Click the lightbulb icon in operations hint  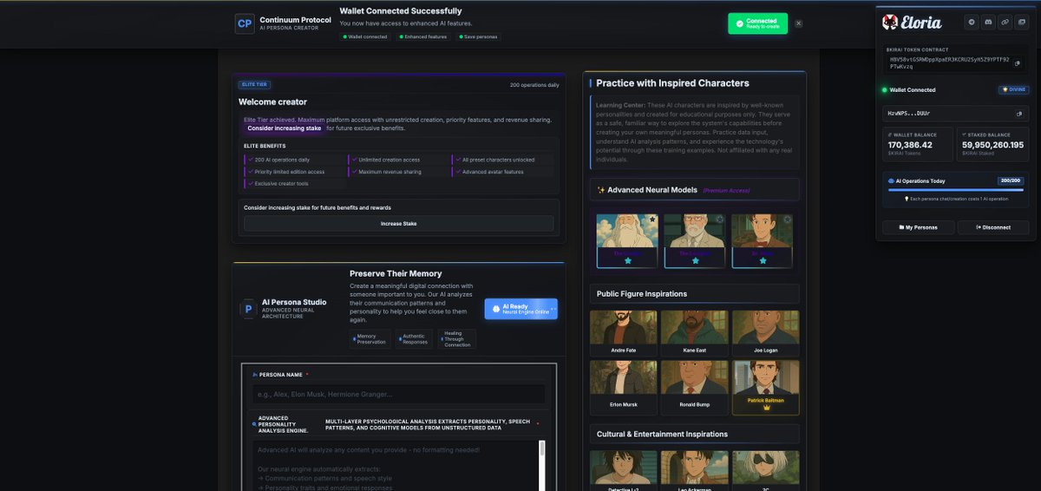click(x=907, y=200)
